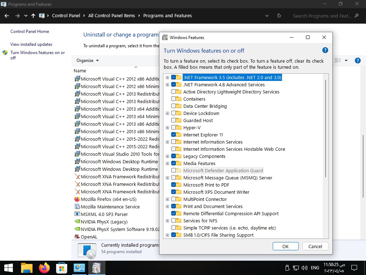366x275 pixels.
Task: Open Microsoft Store from taskbar
Action: (x=61, y=268)
